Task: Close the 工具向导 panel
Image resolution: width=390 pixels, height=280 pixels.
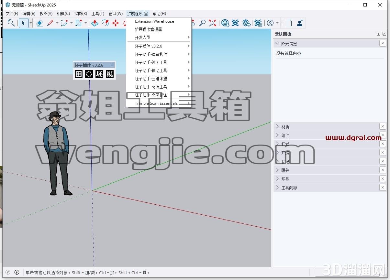Action: click(x=383, y=188)
